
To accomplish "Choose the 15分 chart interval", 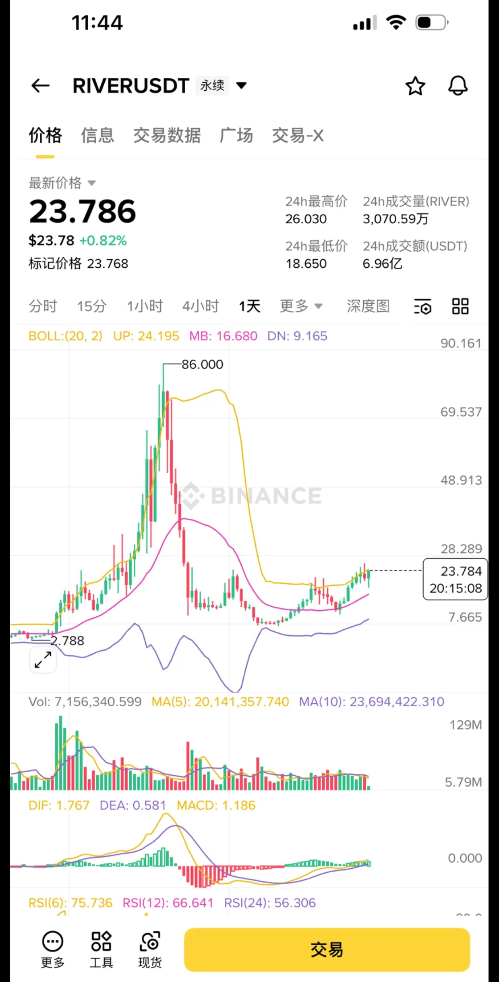I will point(91,306).
